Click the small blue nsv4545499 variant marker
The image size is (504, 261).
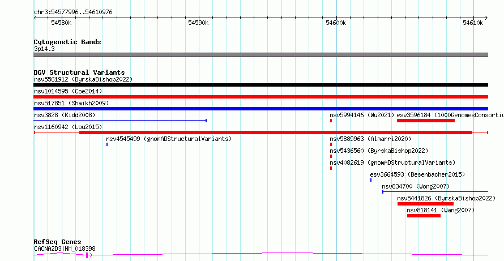[107, 144]
